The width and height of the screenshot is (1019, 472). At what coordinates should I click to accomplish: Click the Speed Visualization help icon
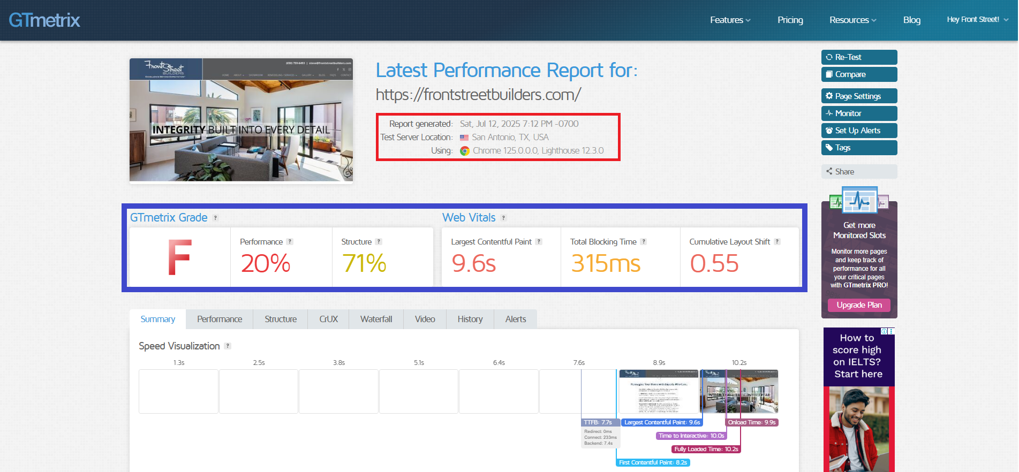tap(228, 346)
